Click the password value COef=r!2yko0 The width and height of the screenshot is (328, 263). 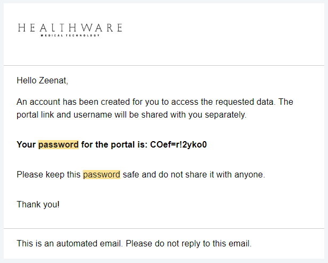178,144
